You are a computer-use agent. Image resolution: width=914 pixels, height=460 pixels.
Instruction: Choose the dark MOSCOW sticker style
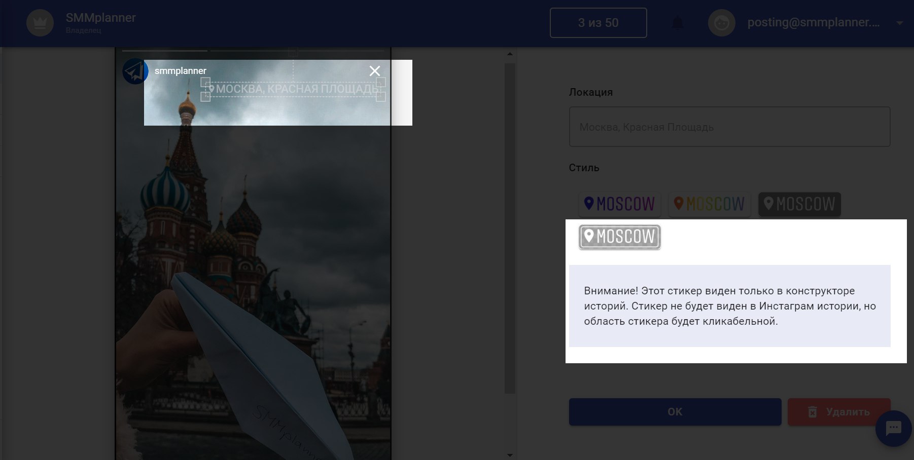pos(799,204)
